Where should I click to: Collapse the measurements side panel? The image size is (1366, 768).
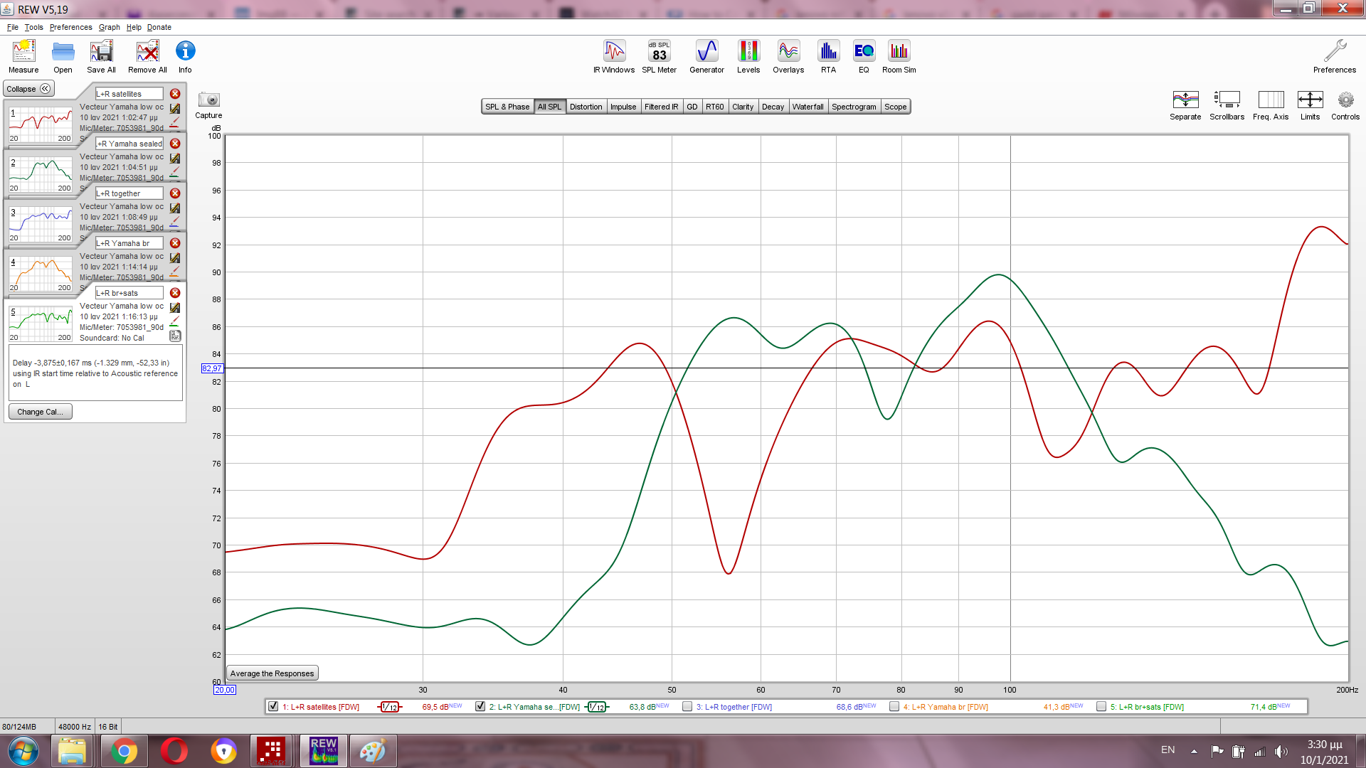28,89
